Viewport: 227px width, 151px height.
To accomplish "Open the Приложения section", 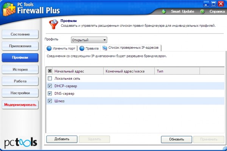I will click(x=20, y=46).
